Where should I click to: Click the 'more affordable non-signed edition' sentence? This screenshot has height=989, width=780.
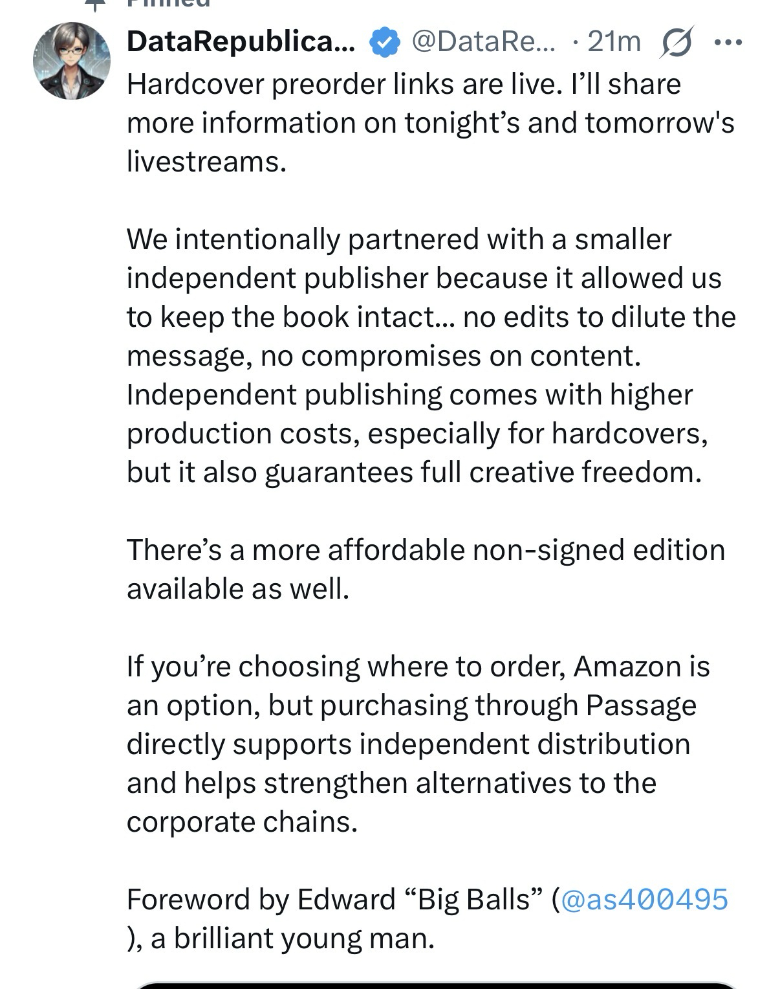click(x=426, y=550)
